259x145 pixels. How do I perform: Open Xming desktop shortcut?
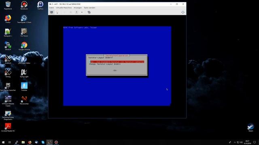(8, 73)
